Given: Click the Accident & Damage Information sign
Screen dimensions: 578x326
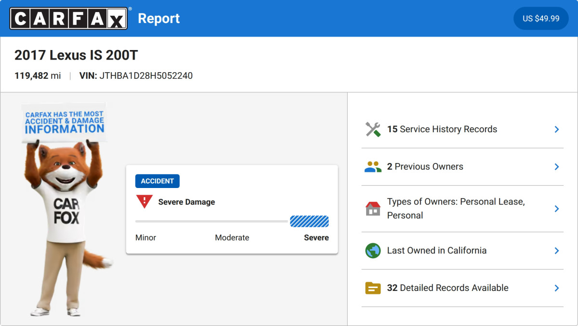Looking at the screenshot, I should [x=65, y=123].
